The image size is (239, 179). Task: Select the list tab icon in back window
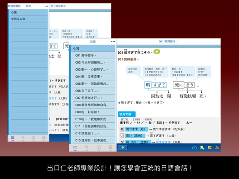(13, 138)
